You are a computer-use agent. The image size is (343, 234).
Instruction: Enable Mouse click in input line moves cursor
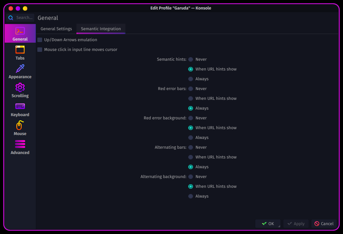pyautogui.click(x=40, y=49)
